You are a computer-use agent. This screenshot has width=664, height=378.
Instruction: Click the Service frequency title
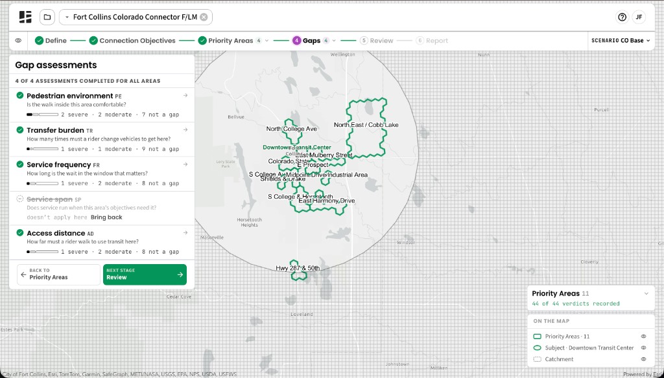coord(59,164)
